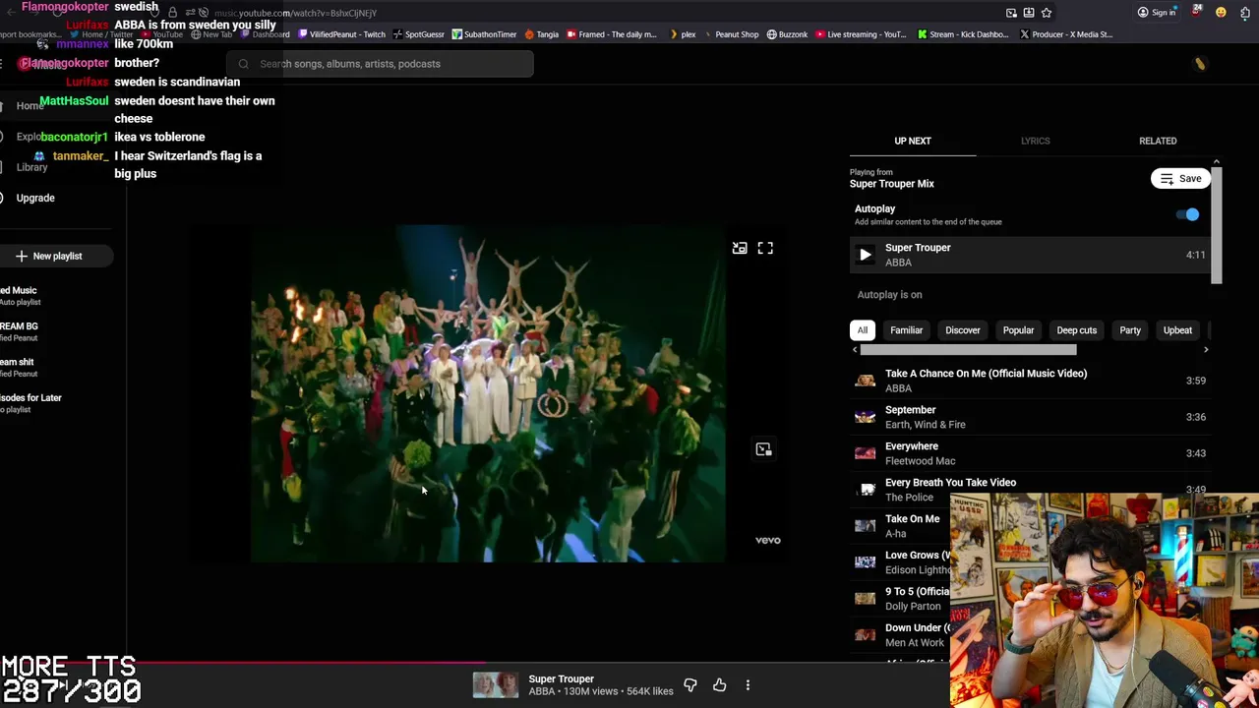Click Take A Chance On Me thumbnail

[865, 381]
